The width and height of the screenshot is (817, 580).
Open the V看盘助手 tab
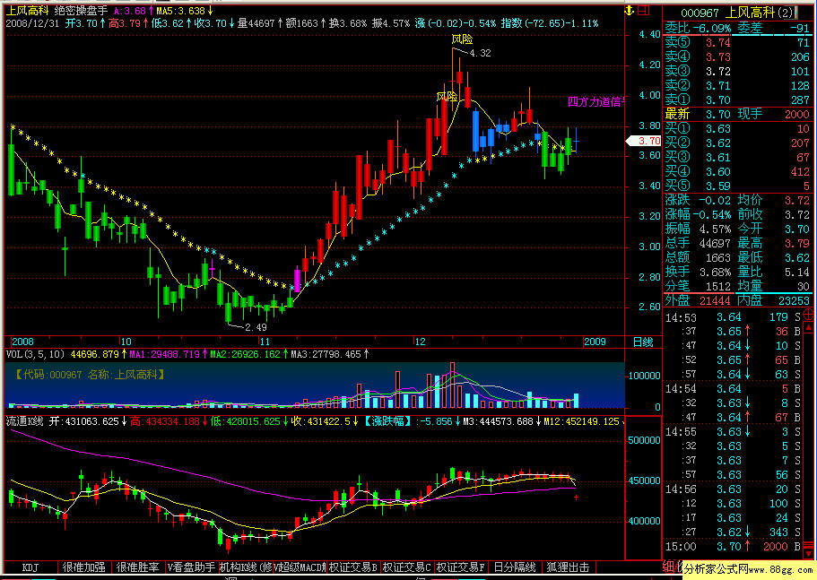click(x=192, y=567)
